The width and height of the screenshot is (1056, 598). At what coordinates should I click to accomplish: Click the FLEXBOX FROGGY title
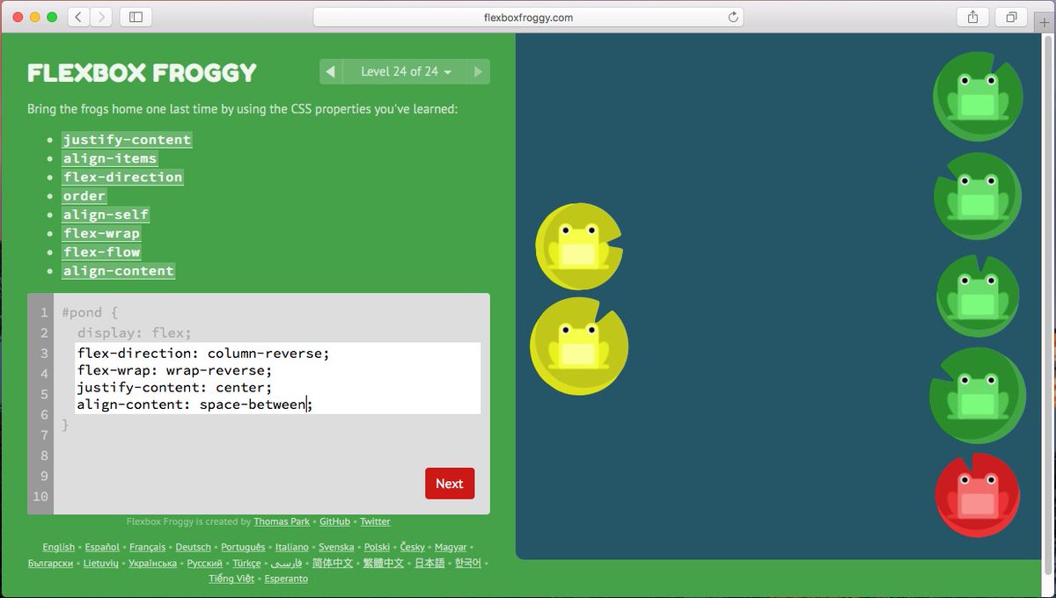(143, 73)
